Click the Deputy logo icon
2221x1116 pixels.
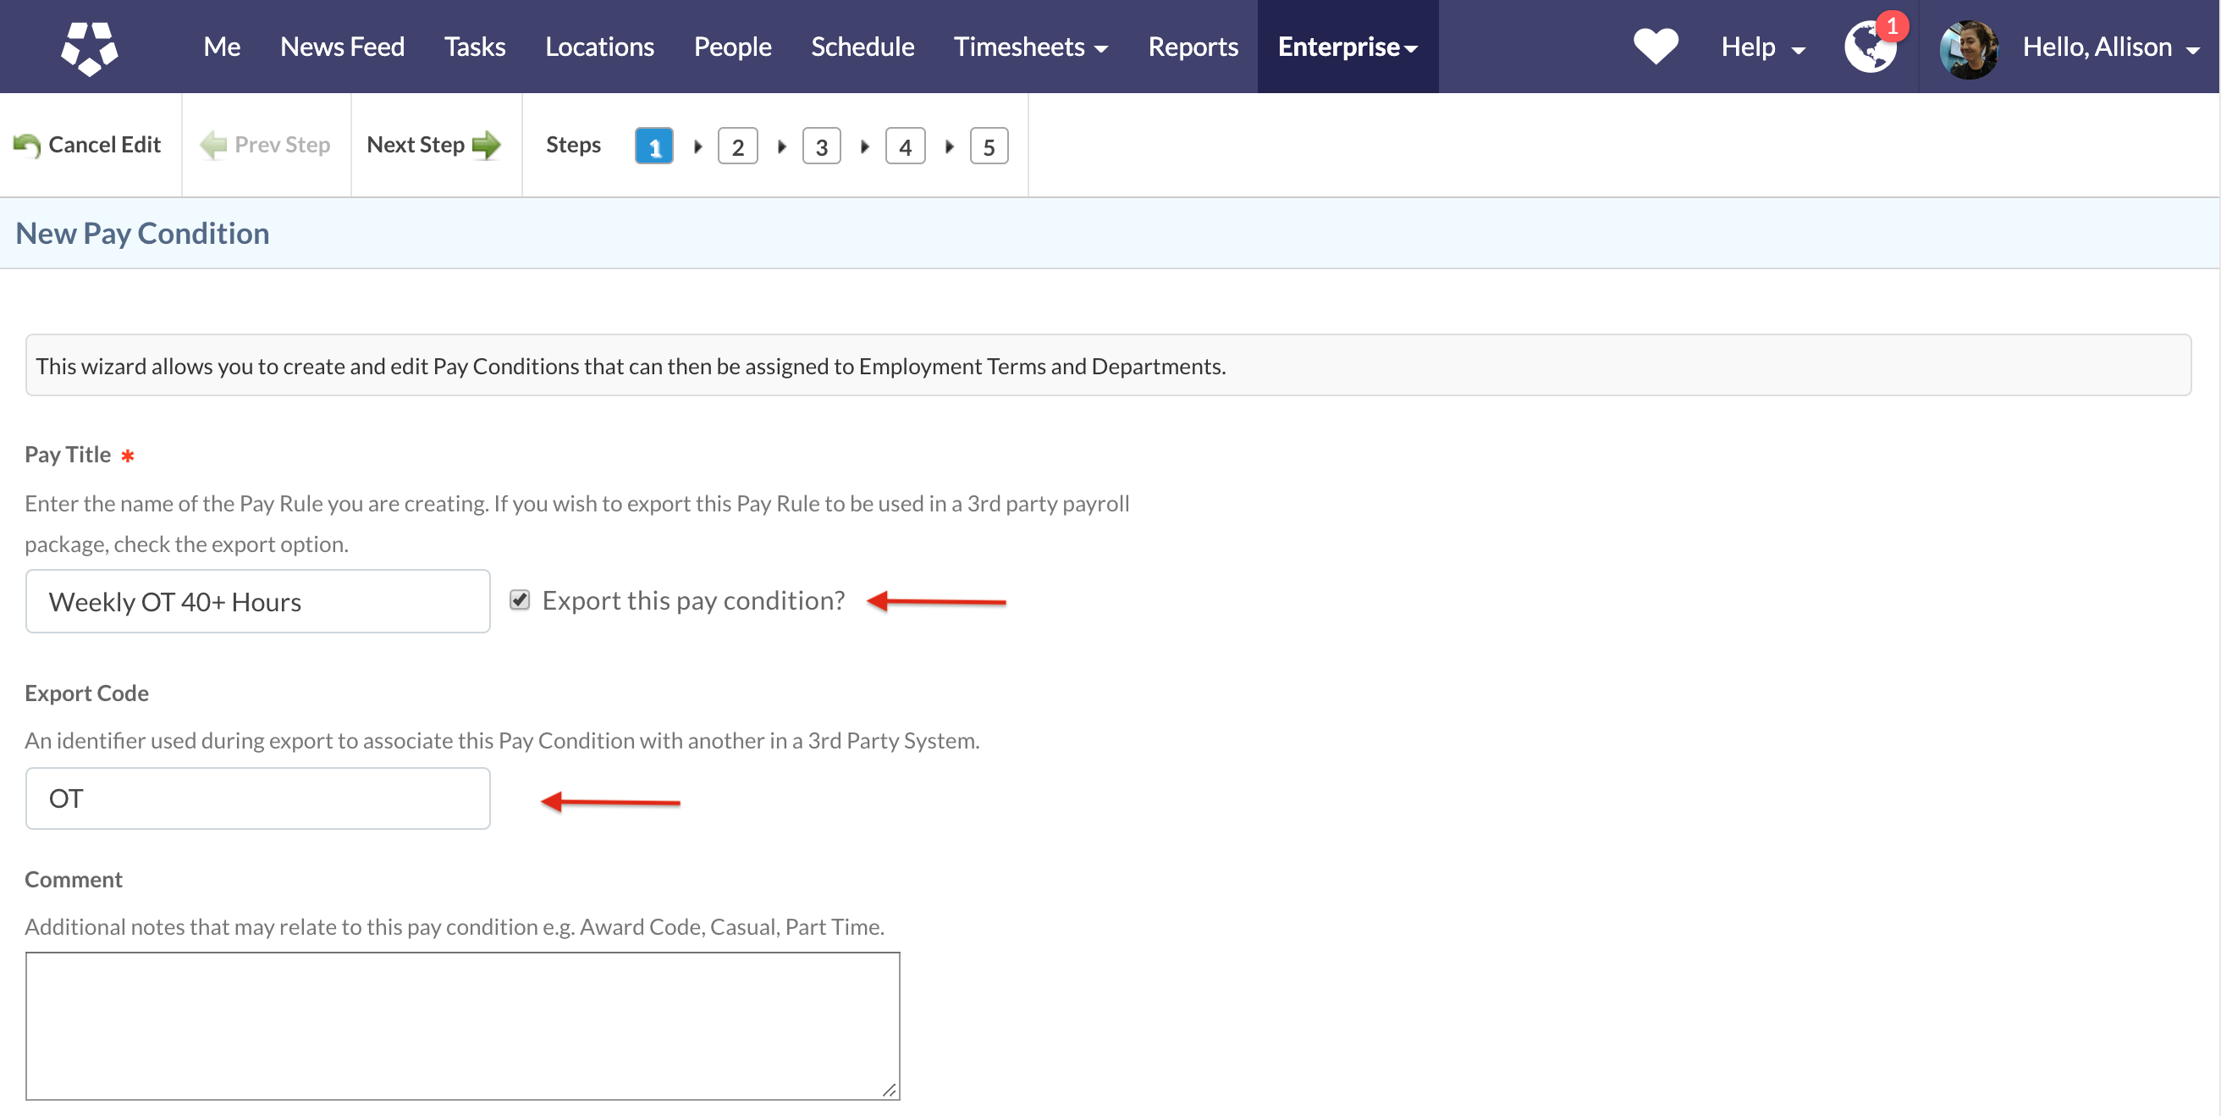click(90, 47)
